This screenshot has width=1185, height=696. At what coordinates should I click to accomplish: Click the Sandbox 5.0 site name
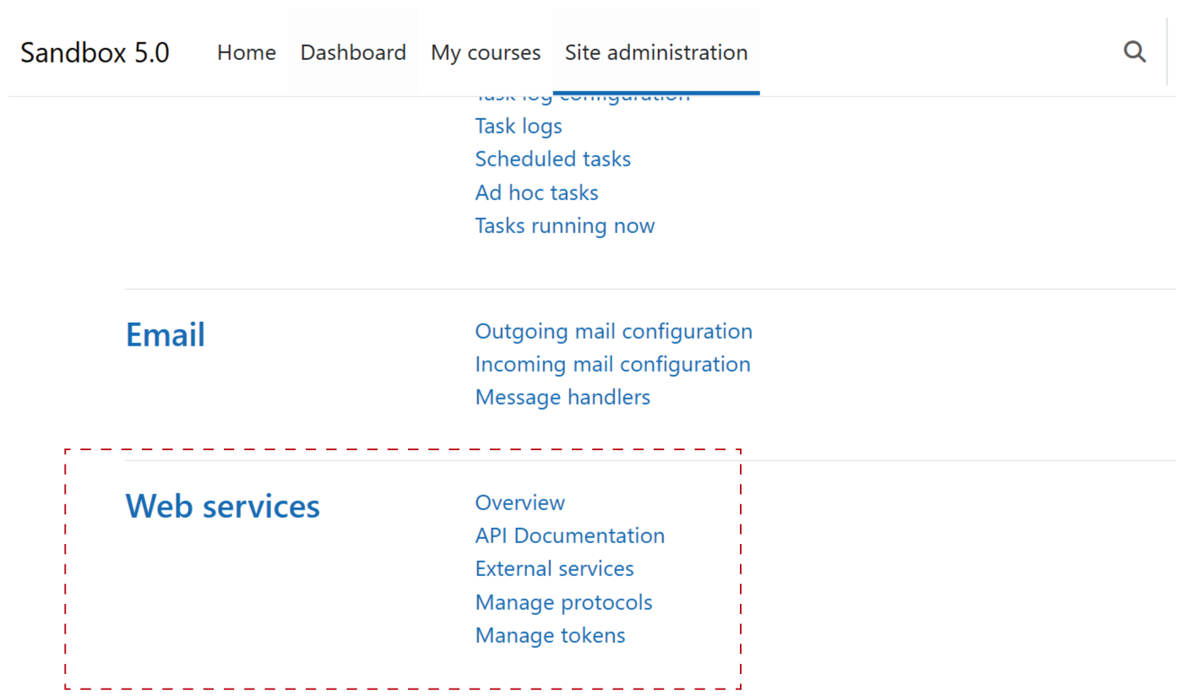tap(95, 52)
